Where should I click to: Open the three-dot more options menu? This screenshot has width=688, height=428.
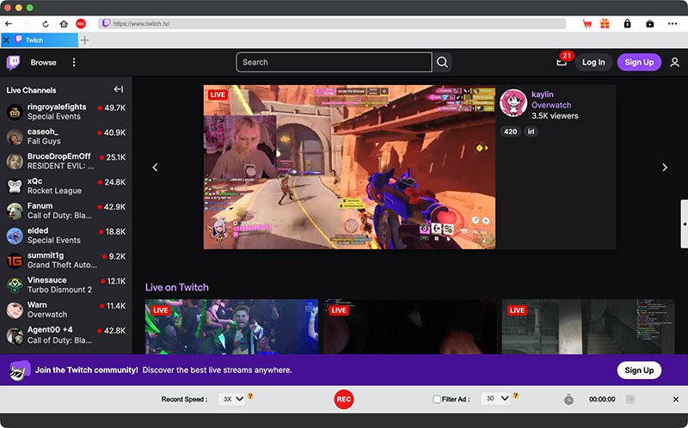[x=74, y=62]
